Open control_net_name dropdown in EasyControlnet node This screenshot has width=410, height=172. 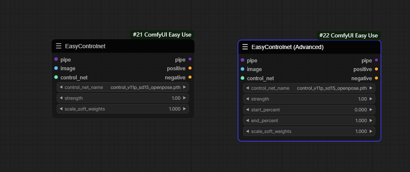[x=123, y=87]
